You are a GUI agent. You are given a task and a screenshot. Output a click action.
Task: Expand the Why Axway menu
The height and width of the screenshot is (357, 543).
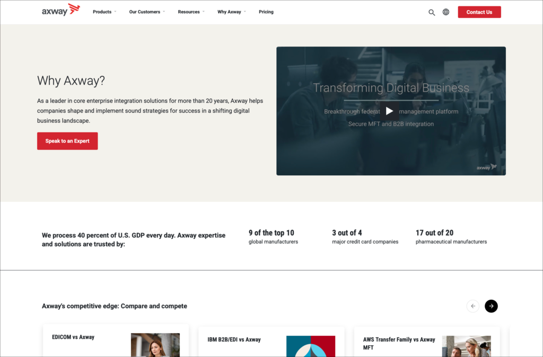click(232, 12)
